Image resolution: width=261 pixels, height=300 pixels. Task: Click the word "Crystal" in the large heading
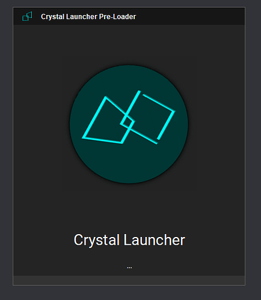coord(97,240)
